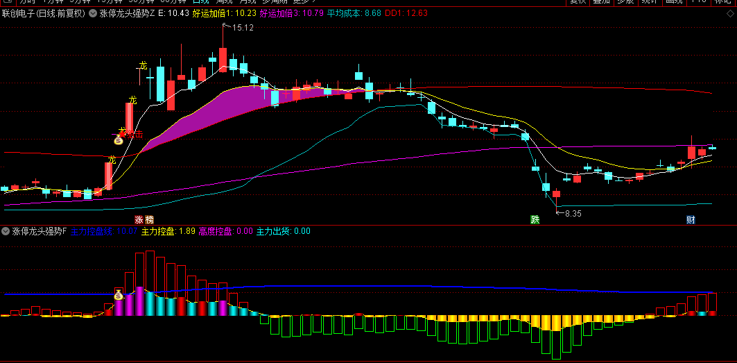Image resolution: width=737 pixels, height=363 pixels.
Task: Click the 主力控盘: 1.89 legend
Action: point(168,231)
